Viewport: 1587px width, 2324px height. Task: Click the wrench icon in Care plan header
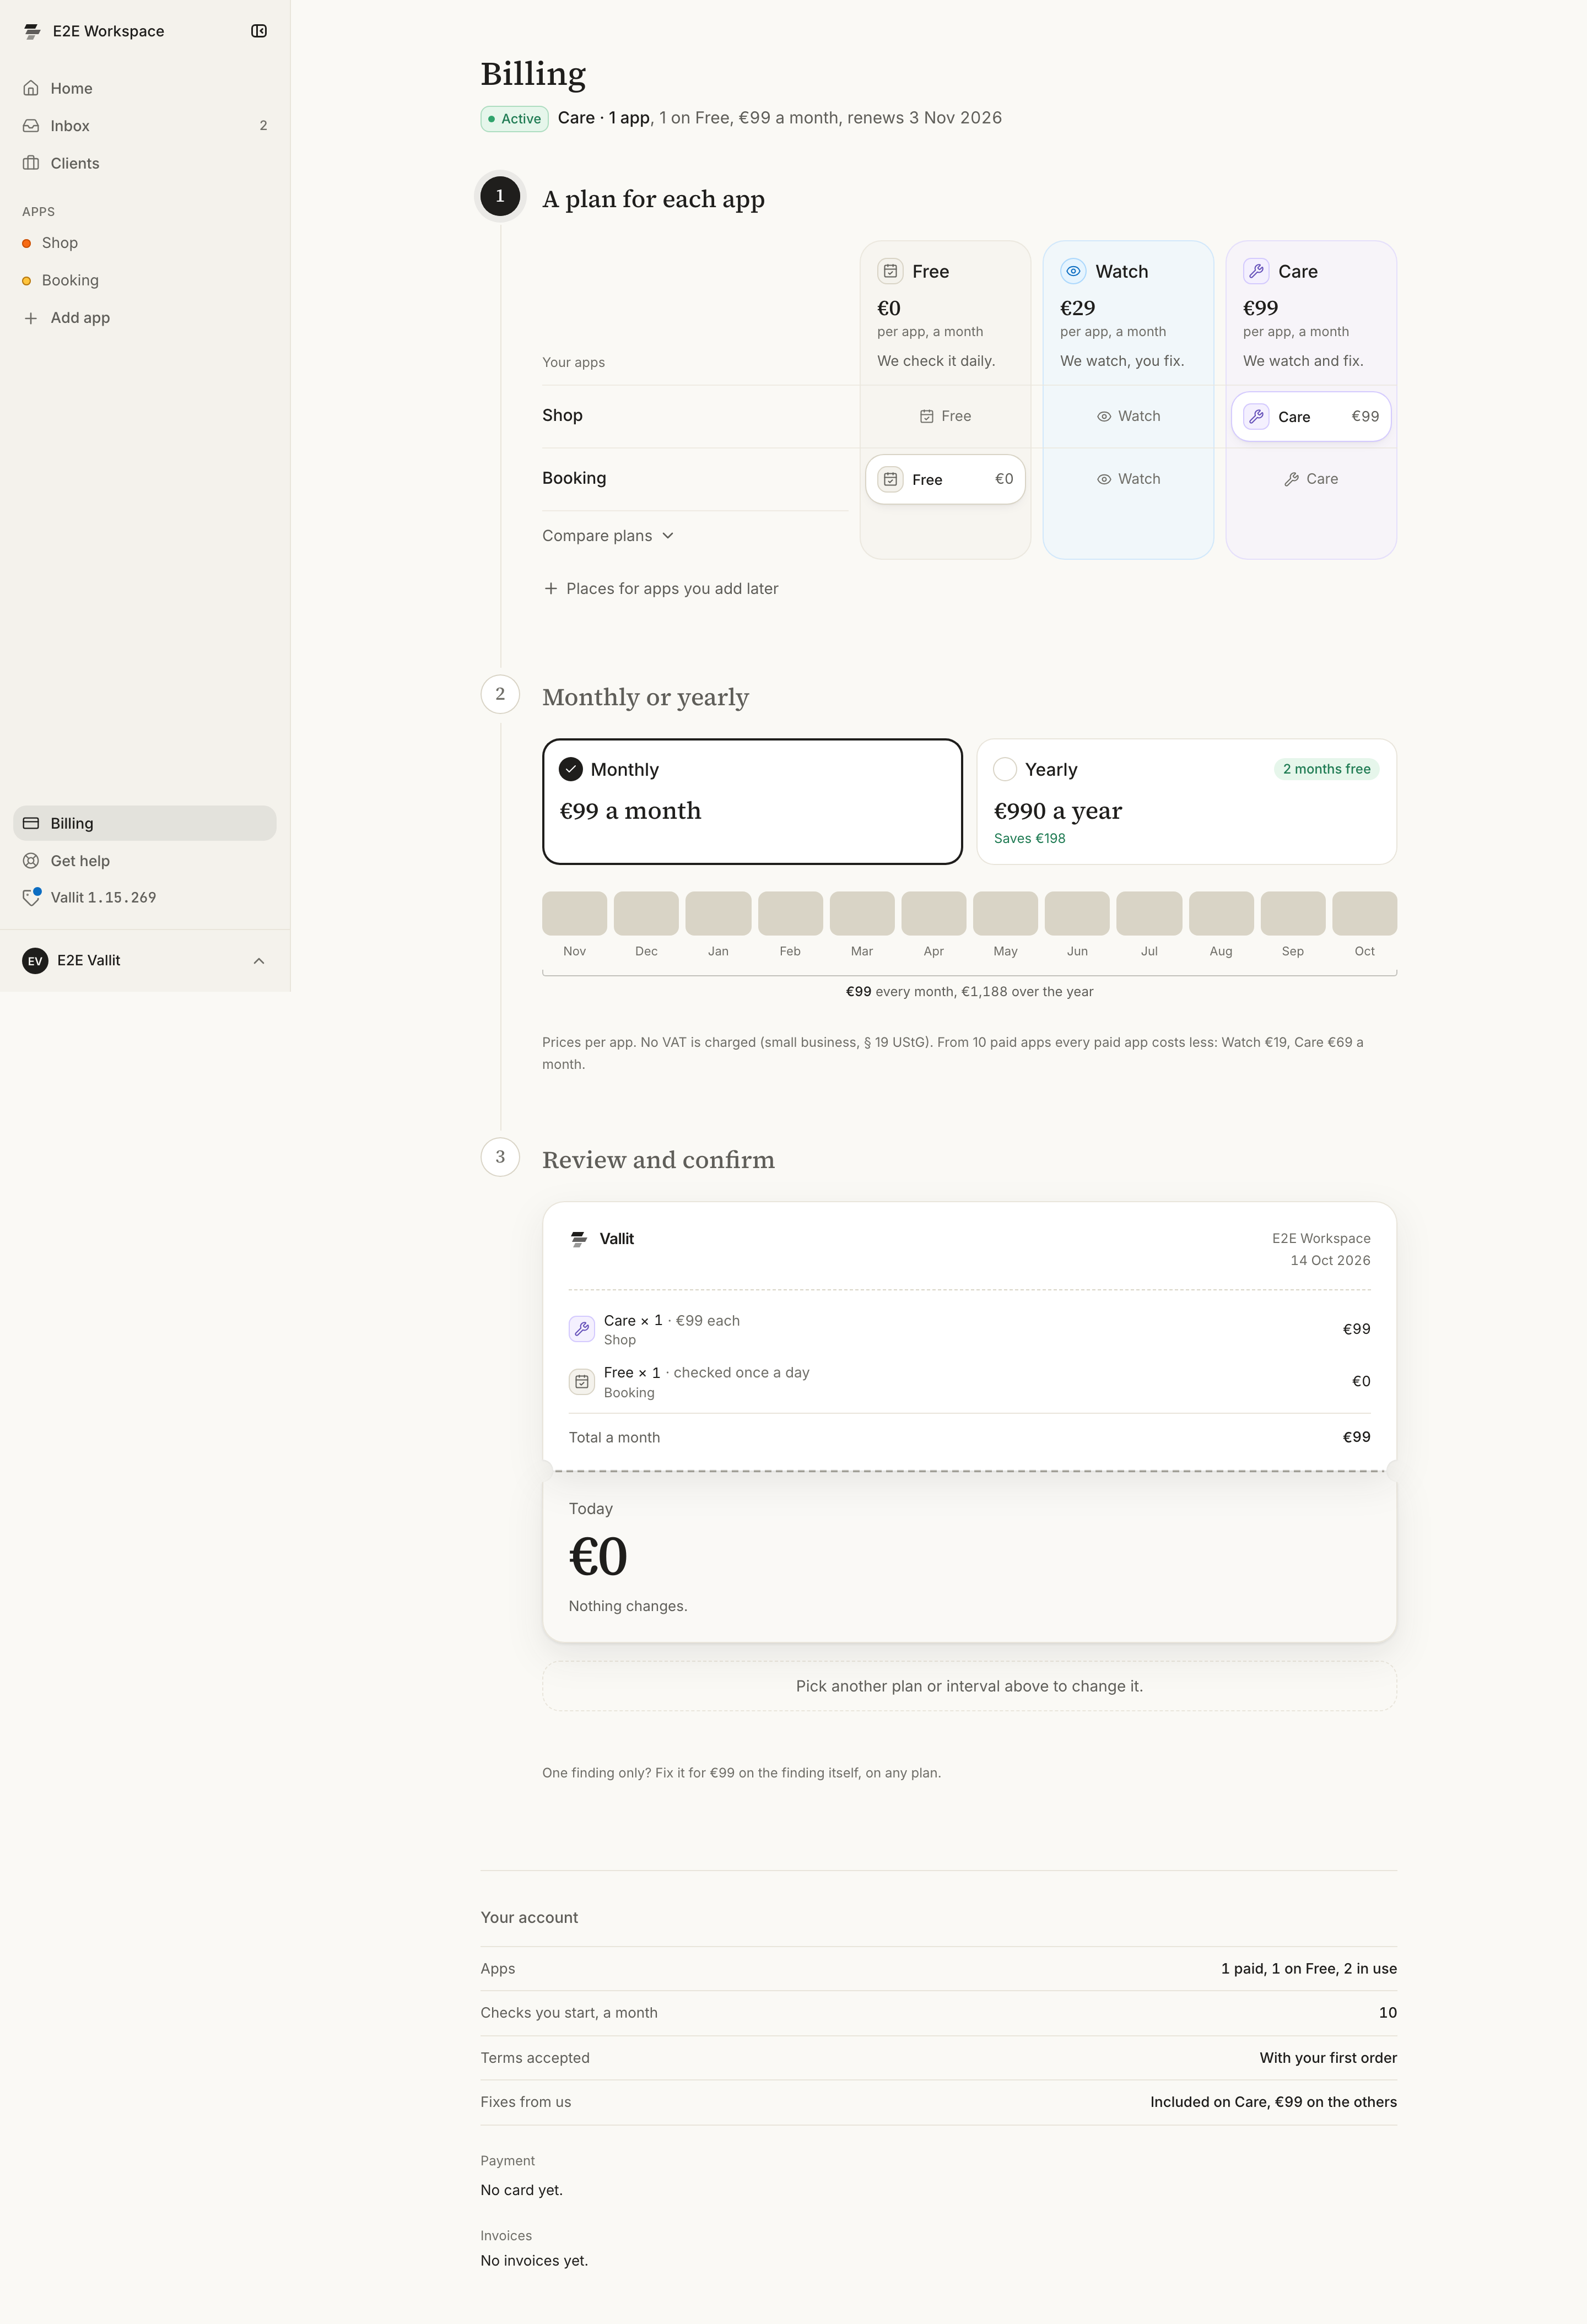(1256, 271)
